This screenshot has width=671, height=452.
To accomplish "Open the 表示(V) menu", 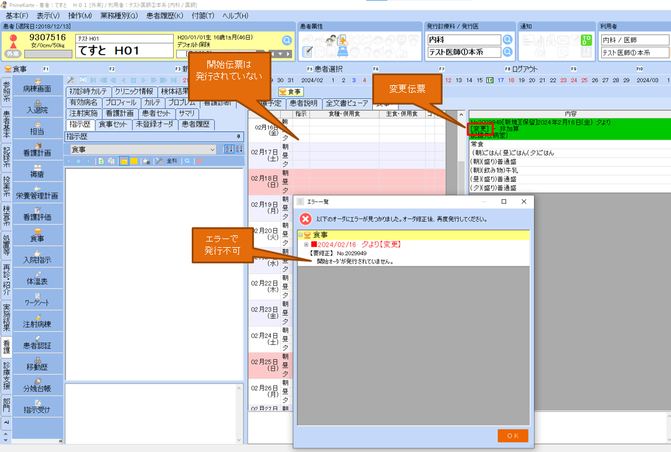I will click(48, 16).
